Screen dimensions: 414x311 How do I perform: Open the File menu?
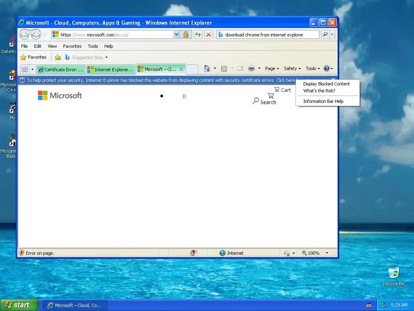(x=24, y=46)
